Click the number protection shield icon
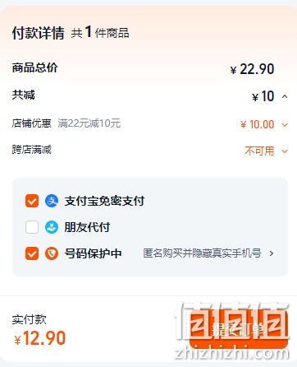 click(52, 253)
